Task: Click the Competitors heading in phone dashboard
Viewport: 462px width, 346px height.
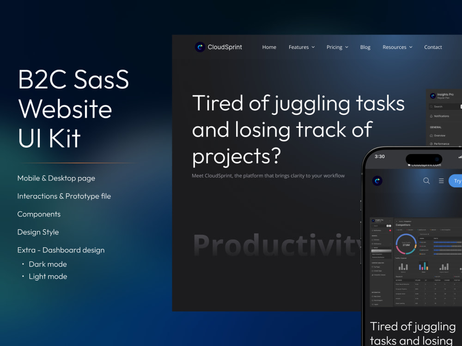Action: point(403,225)
